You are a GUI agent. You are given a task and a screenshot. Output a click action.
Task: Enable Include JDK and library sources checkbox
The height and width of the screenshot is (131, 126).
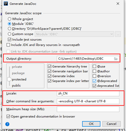[8, 45]
